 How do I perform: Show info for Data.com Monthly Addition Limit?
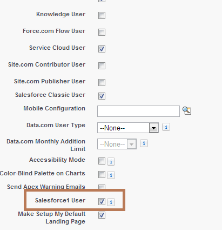pyautogui.click(x=144, y=143)
